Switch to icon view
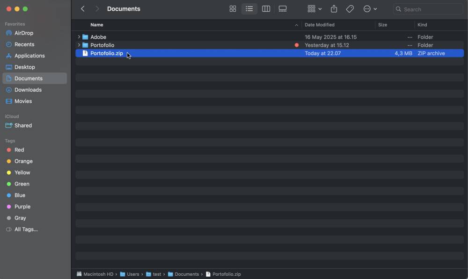Screen dimensions: 468x279 (x=233, y=9)
